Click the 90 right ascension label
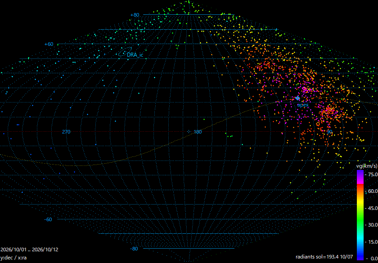Screen dimensions: 378x263 pyautogui.click(x=329, y=132)
